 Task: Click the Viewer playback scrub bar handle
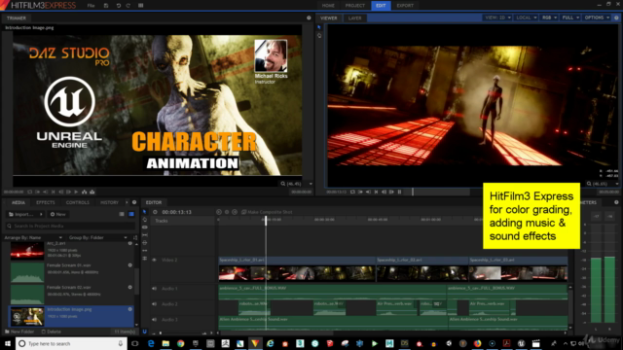413,192
